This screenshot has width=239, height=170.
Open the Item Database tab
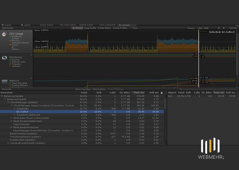point(107,25)
